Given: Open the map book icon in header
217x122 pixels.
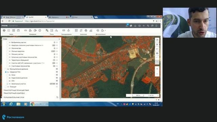Looking at the screenshot, I should coord(131,26).
